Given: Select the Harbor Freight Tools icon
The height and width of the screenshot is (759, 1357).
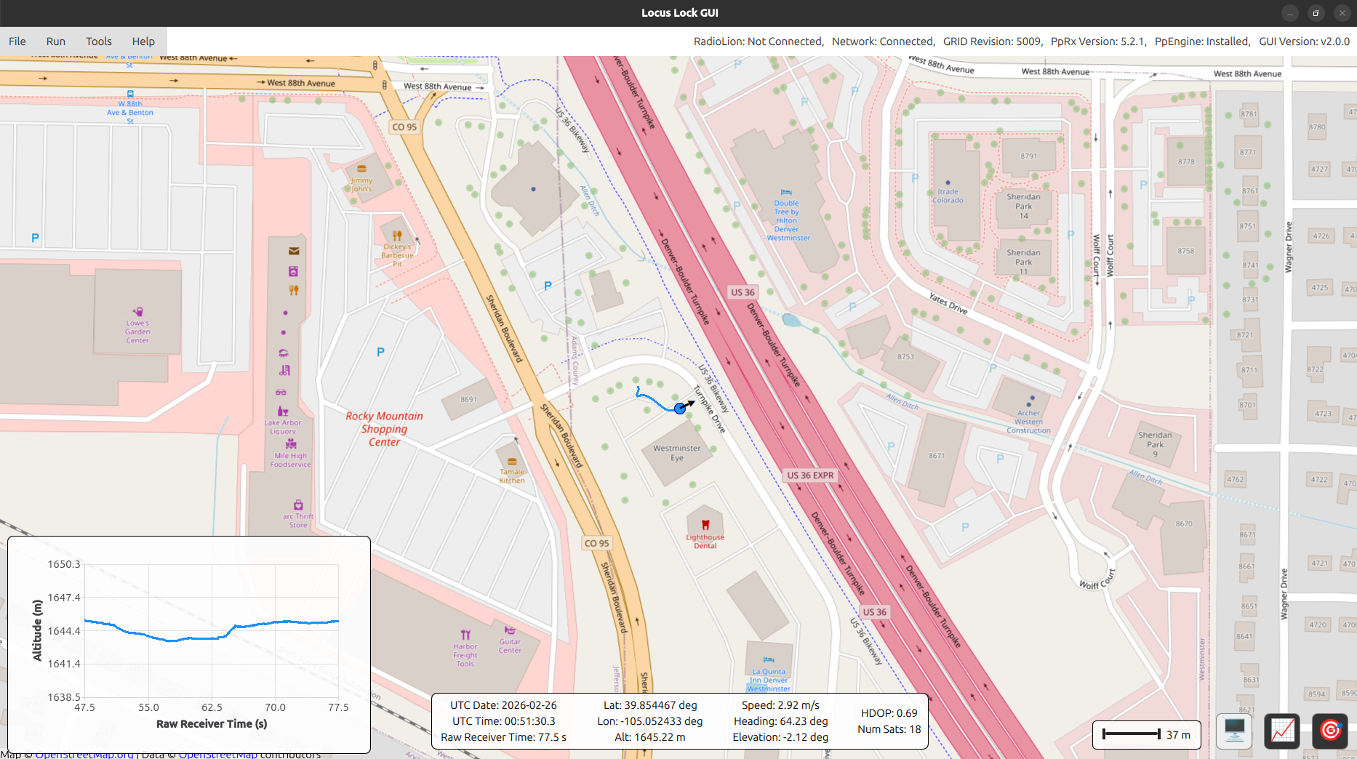Looking at the screenshot, I should click(x=465, y=635).
